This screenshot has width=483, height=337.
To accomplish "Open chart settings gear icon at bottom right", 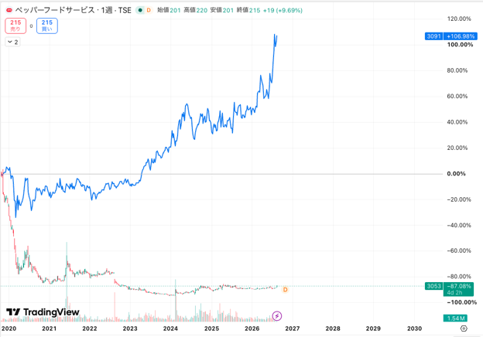I will (464, 328).
